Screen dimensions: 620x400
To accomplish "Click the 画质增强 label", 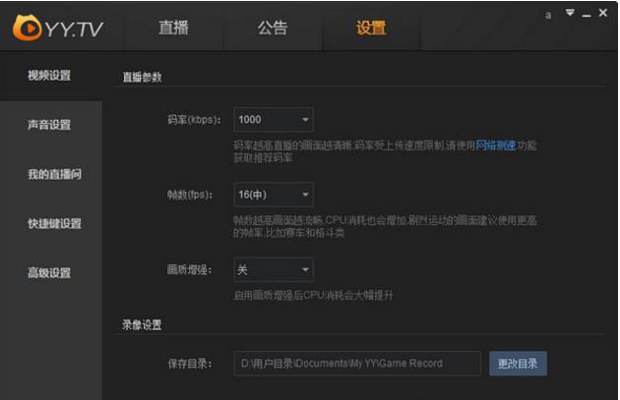I will pos(189,269).
